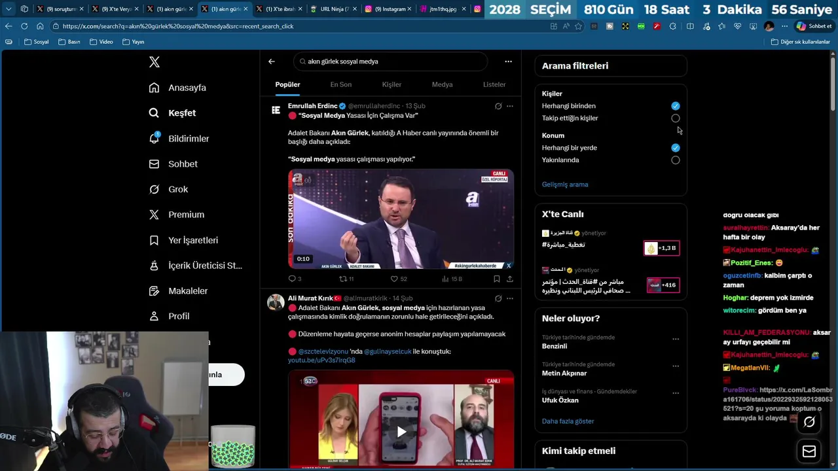Viewport: 838px width, 471px height.
Task: Open Diğer sık kullanılanlar folder
Action: click(801, 42)
